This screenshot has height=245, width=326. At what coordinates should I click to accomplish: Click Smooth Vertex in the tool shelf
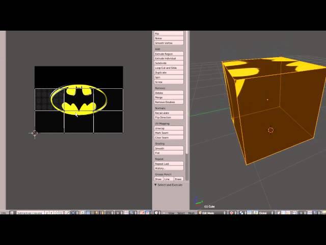[x=169, y=43]
